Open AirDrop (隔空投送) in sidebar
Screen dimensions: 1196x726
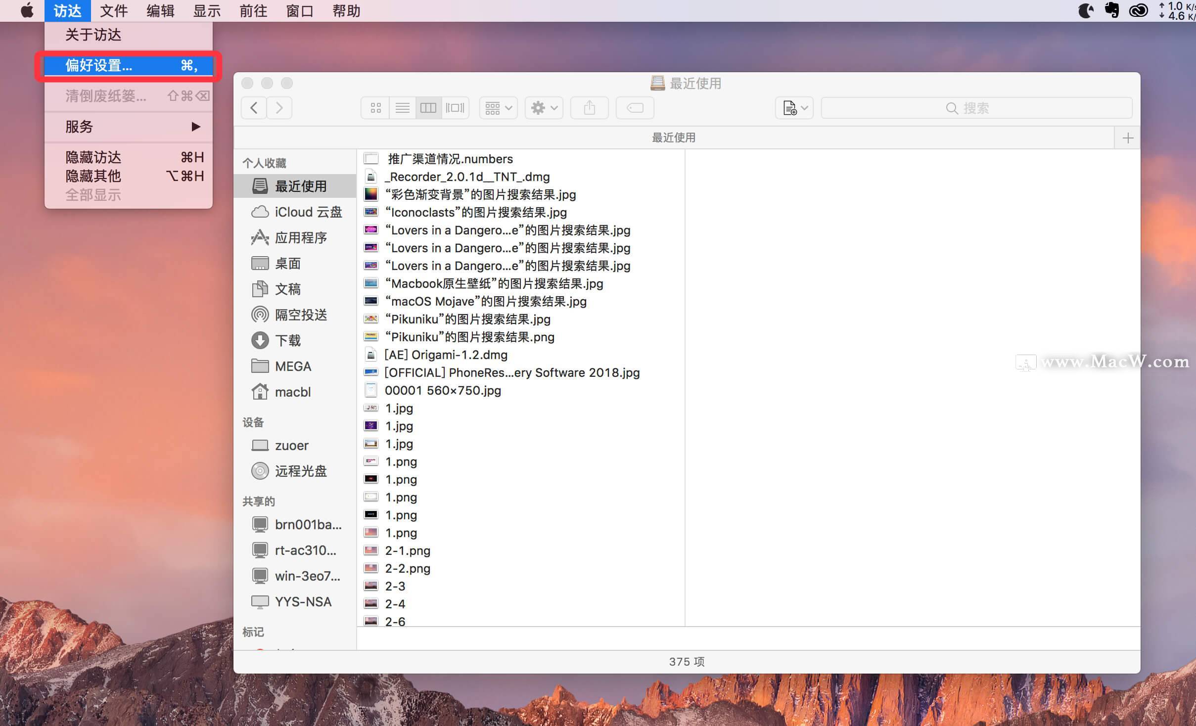click(301, 315)
